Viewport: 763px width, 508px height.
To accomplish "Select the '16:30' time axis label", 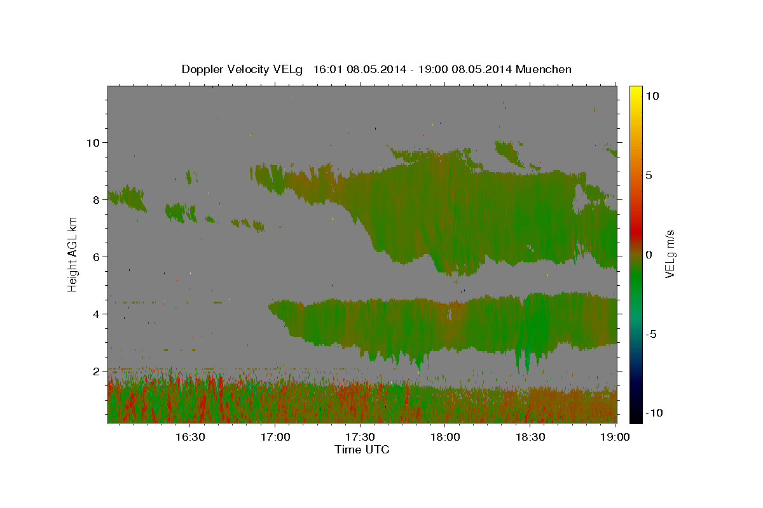I will (x=189, y=437).
